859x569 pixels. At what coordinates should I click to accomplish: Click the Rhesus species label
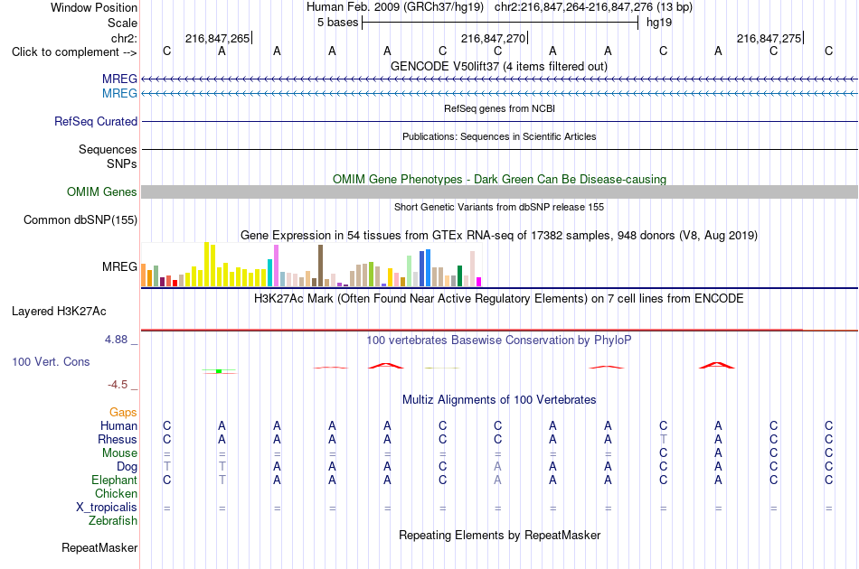coord(118,439)
